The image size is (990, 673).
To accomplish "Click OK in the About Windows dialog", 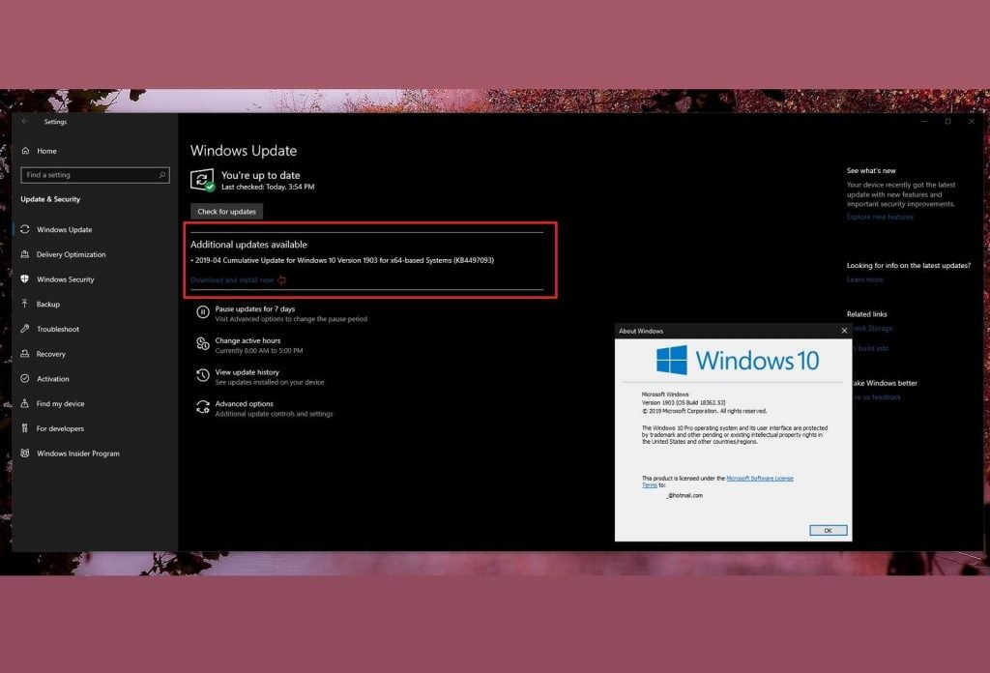I will coord(828,530).
